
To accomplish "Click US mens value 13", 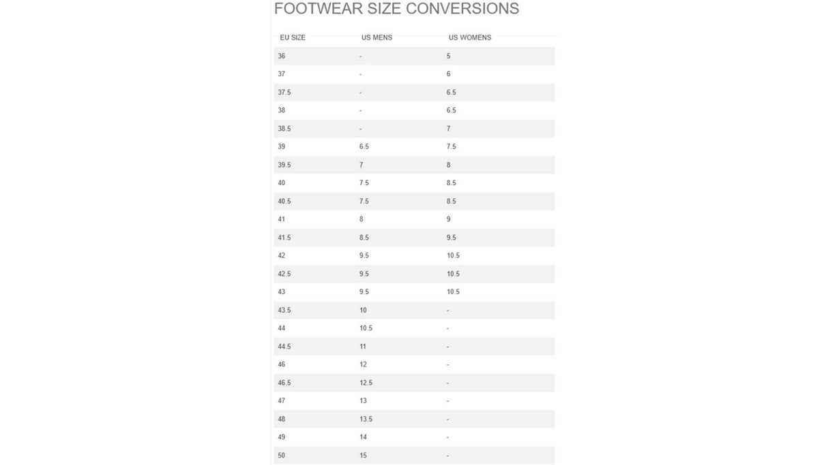I will click(363, 401).
